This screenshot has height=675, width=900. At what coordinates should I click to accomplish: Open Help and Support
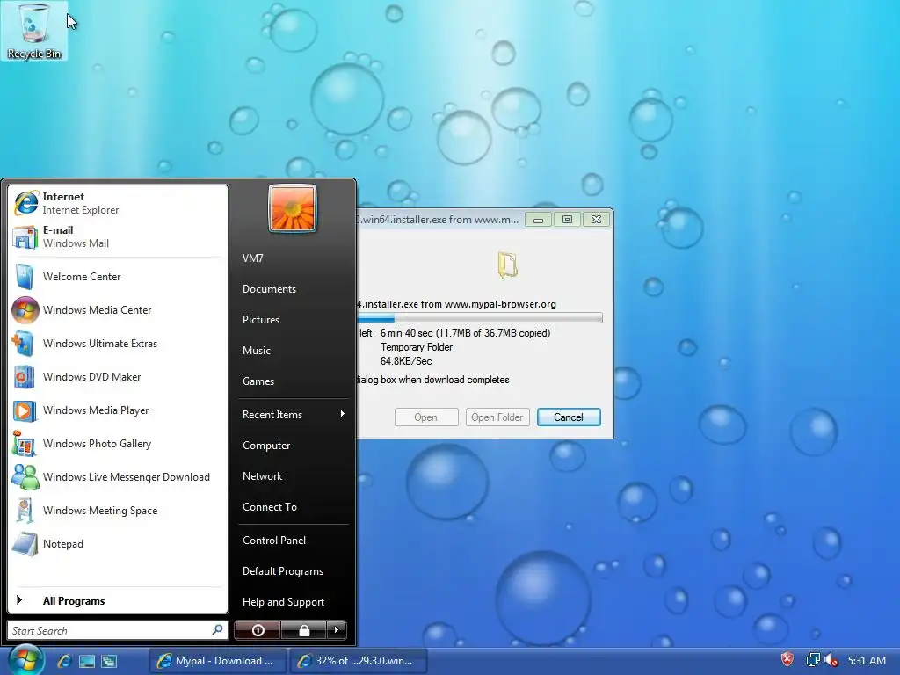point(293,601)
